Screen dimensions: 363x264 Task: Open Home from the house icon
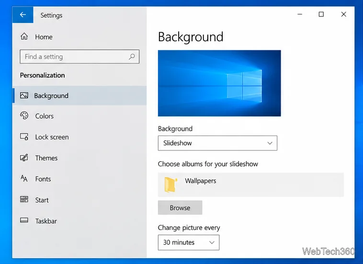(x=24, y=36)
